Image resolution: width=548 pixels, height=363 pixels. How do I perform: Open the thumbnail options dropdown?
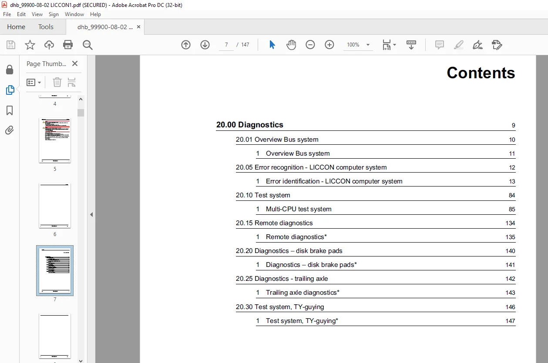(x=34, y=82)
